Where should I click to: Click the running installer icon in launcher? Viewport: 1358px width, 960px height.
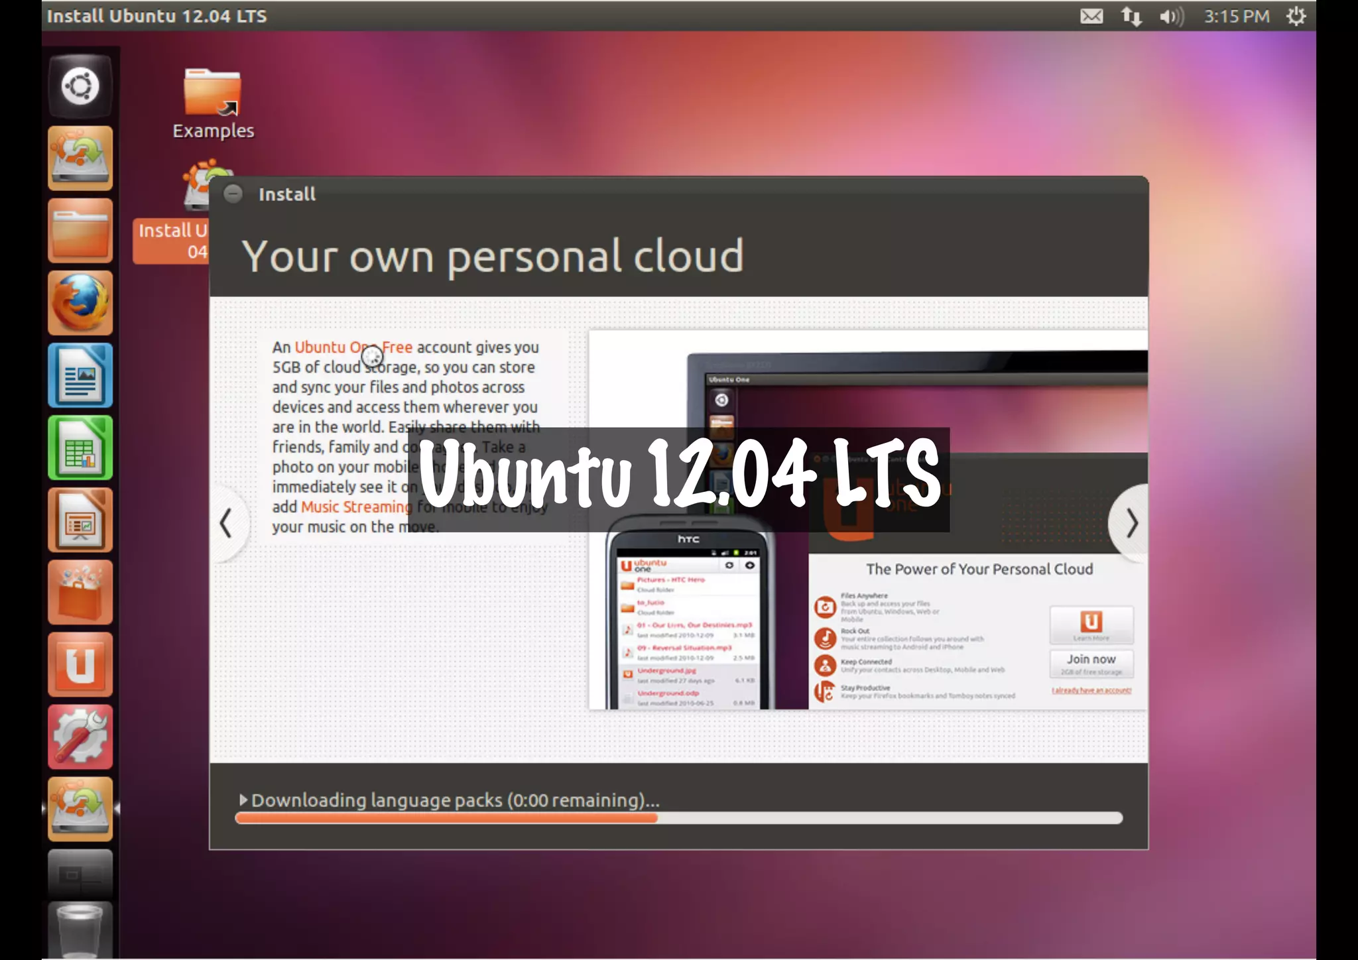pos(80,809)
